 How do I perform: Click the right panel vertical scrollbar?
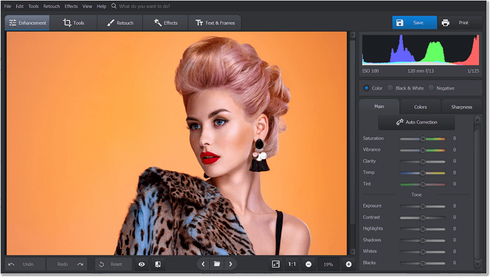click(x=477, y=192)
